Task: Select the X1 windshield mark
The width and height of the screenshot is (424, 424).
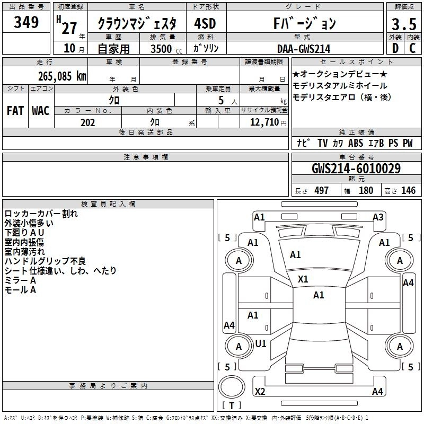Action: pos(303,279)
